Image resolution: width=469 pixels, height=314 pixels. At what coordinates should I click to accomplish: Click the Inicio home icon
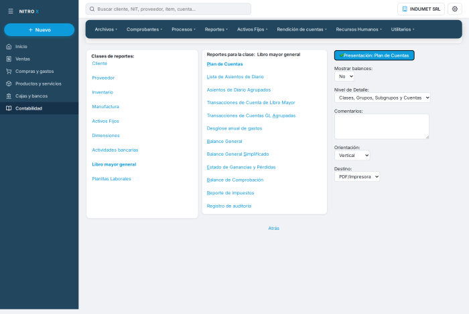click(x=9, y=47)
